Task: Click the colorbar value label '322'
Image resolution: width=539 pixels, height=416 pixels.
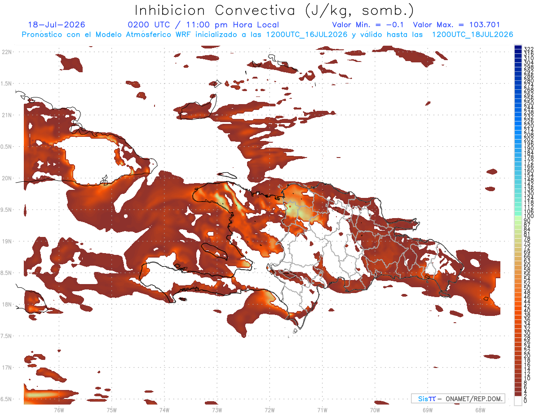Action: pyautogui.click(x=529, y=48)
